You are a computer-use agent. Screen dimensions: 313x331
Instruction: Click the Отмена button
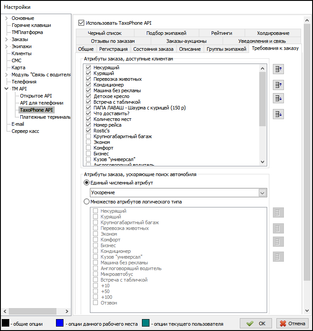click(293, 323)
